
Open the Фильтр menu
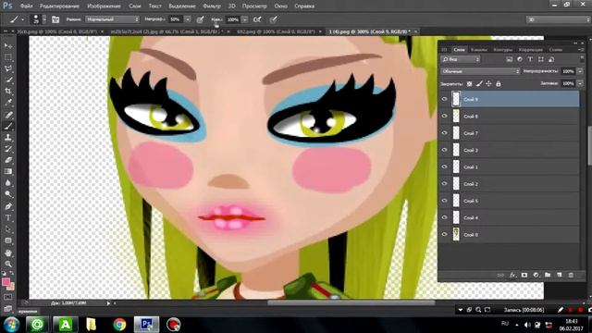pyautogui.click(x=212, y=6)
